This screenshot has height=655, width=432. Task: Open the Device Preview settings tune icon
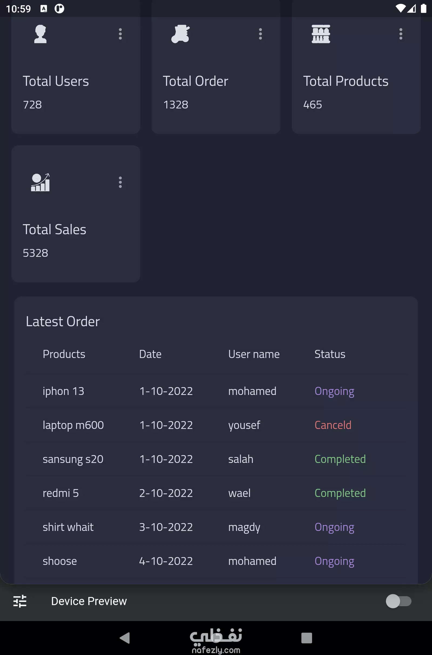coord(20,601)
